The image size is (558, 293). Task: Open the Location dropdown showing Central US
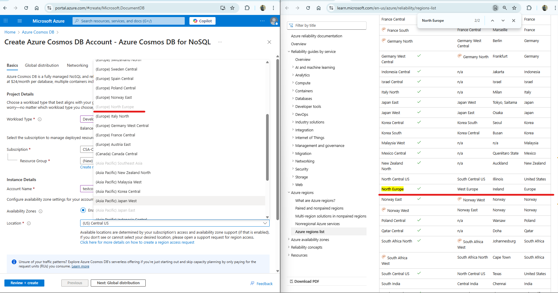(x=175, y=223)
